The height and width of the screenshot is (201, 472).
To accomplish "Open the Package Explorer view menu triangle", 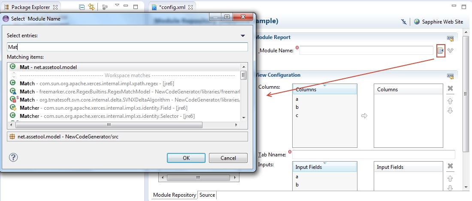I will click(x=118, y=5).
